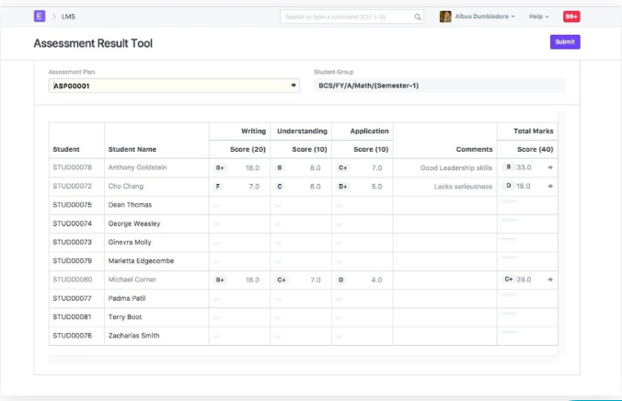The height and width of the screenshot is (401, 622).
Task: Click the 'Lacks seriousness' comment
Action: (463, 187)
